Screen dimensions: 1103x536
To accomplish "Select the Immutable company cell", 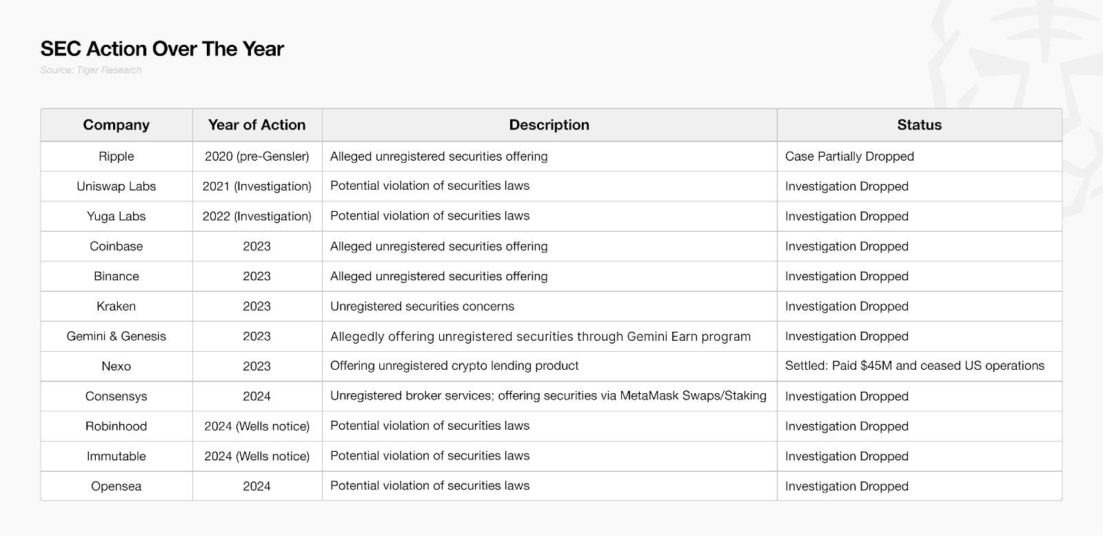I will (117, 457).
